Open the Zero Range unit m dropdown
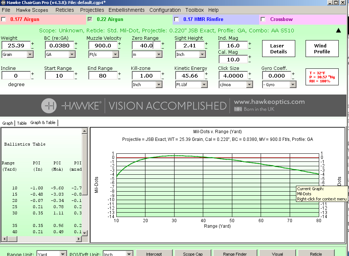 (x=159, y=54)
